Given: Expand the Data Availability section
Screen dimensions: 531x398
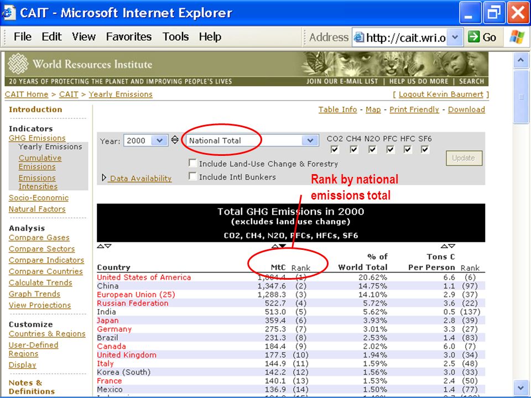Looking at the screenshot, I should [x=104, y=177].
